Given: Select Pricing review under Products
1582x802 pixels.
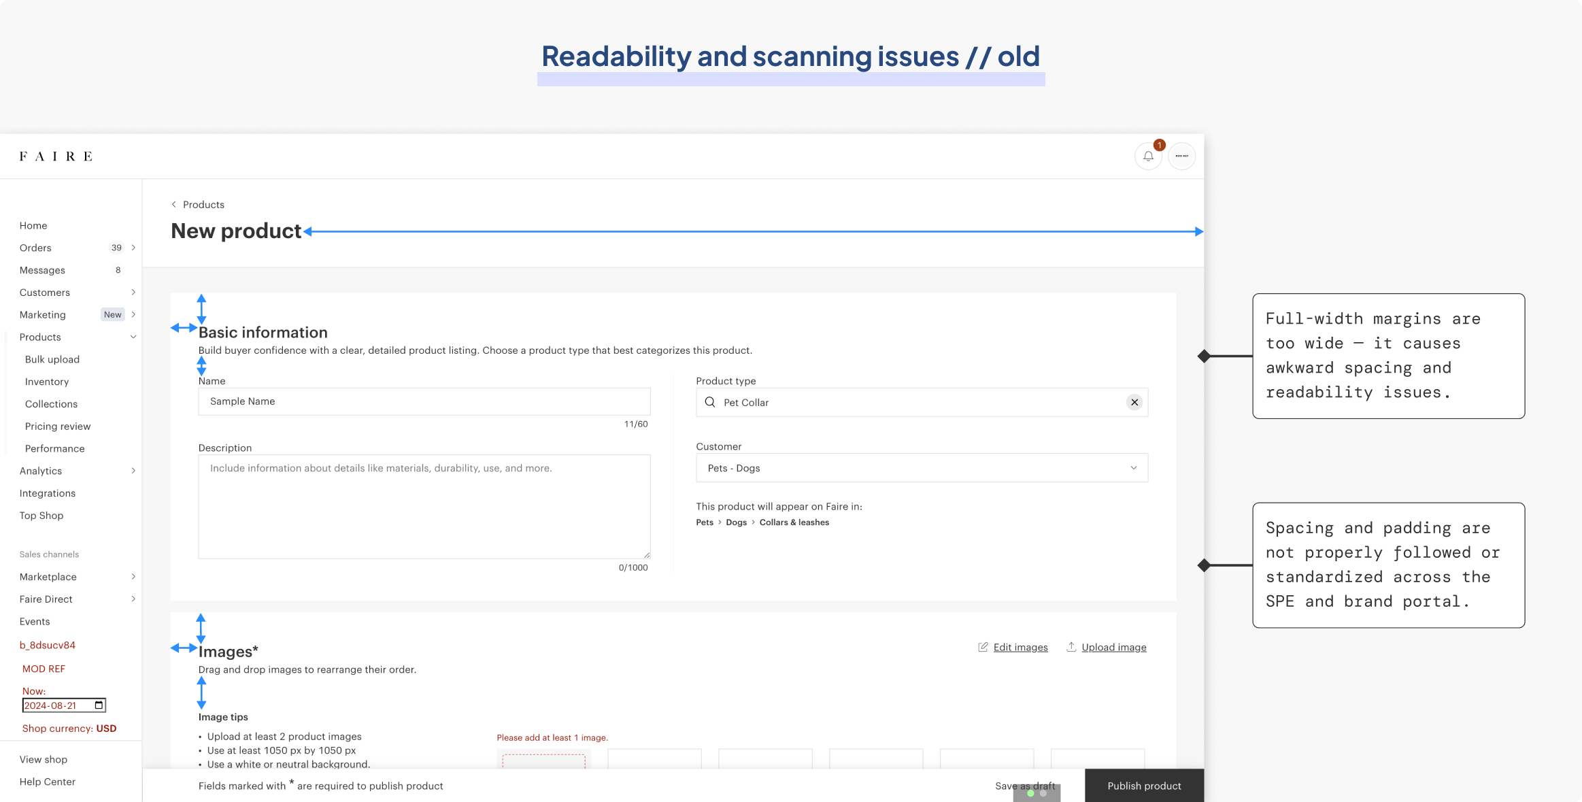Looking at the screenshot, I should point(58,427).
